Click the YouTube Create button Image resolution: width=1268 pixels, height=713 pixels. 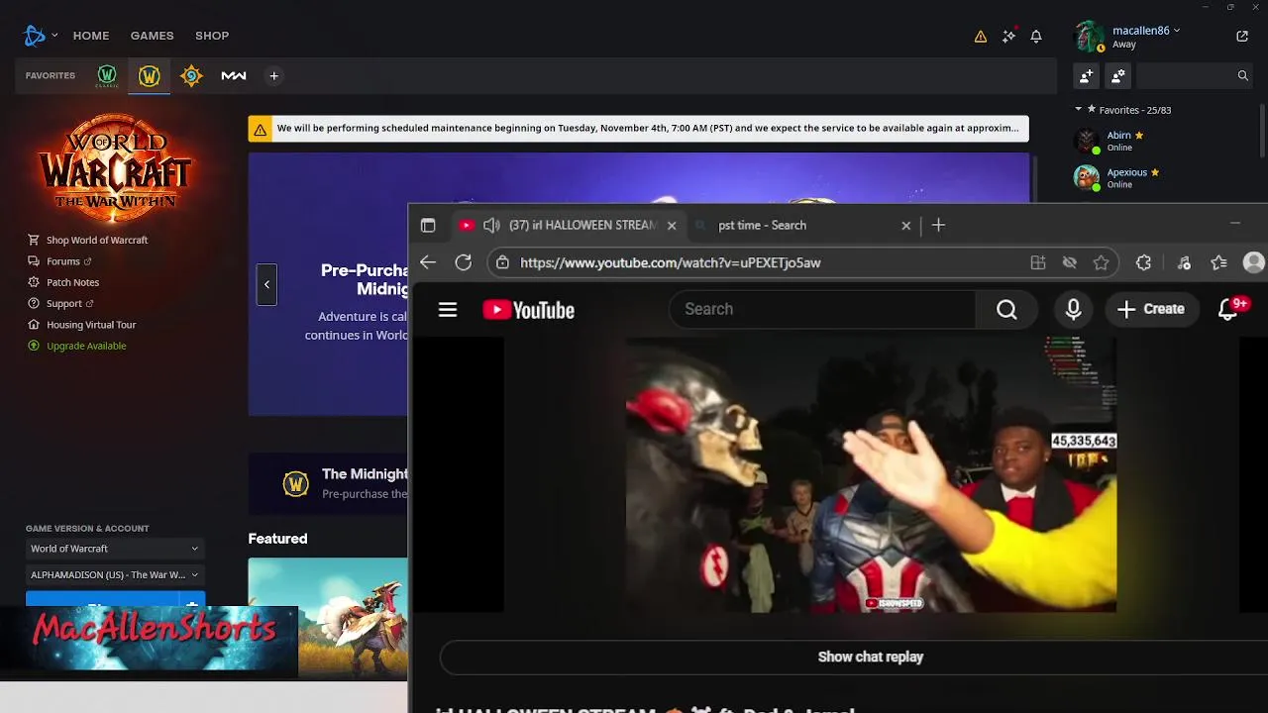tap(1151, 309)
